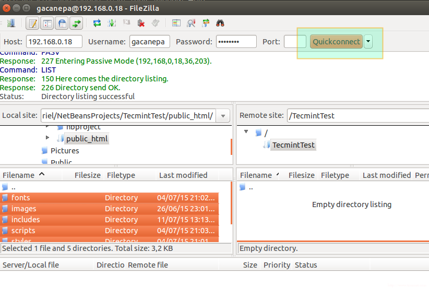Toggle processing of the transfer queue
Screen dimensions: 429x289
112,23
